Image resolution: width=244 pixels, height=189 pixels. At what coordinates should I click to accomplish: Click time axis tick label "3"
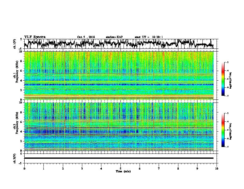point(82,169)
